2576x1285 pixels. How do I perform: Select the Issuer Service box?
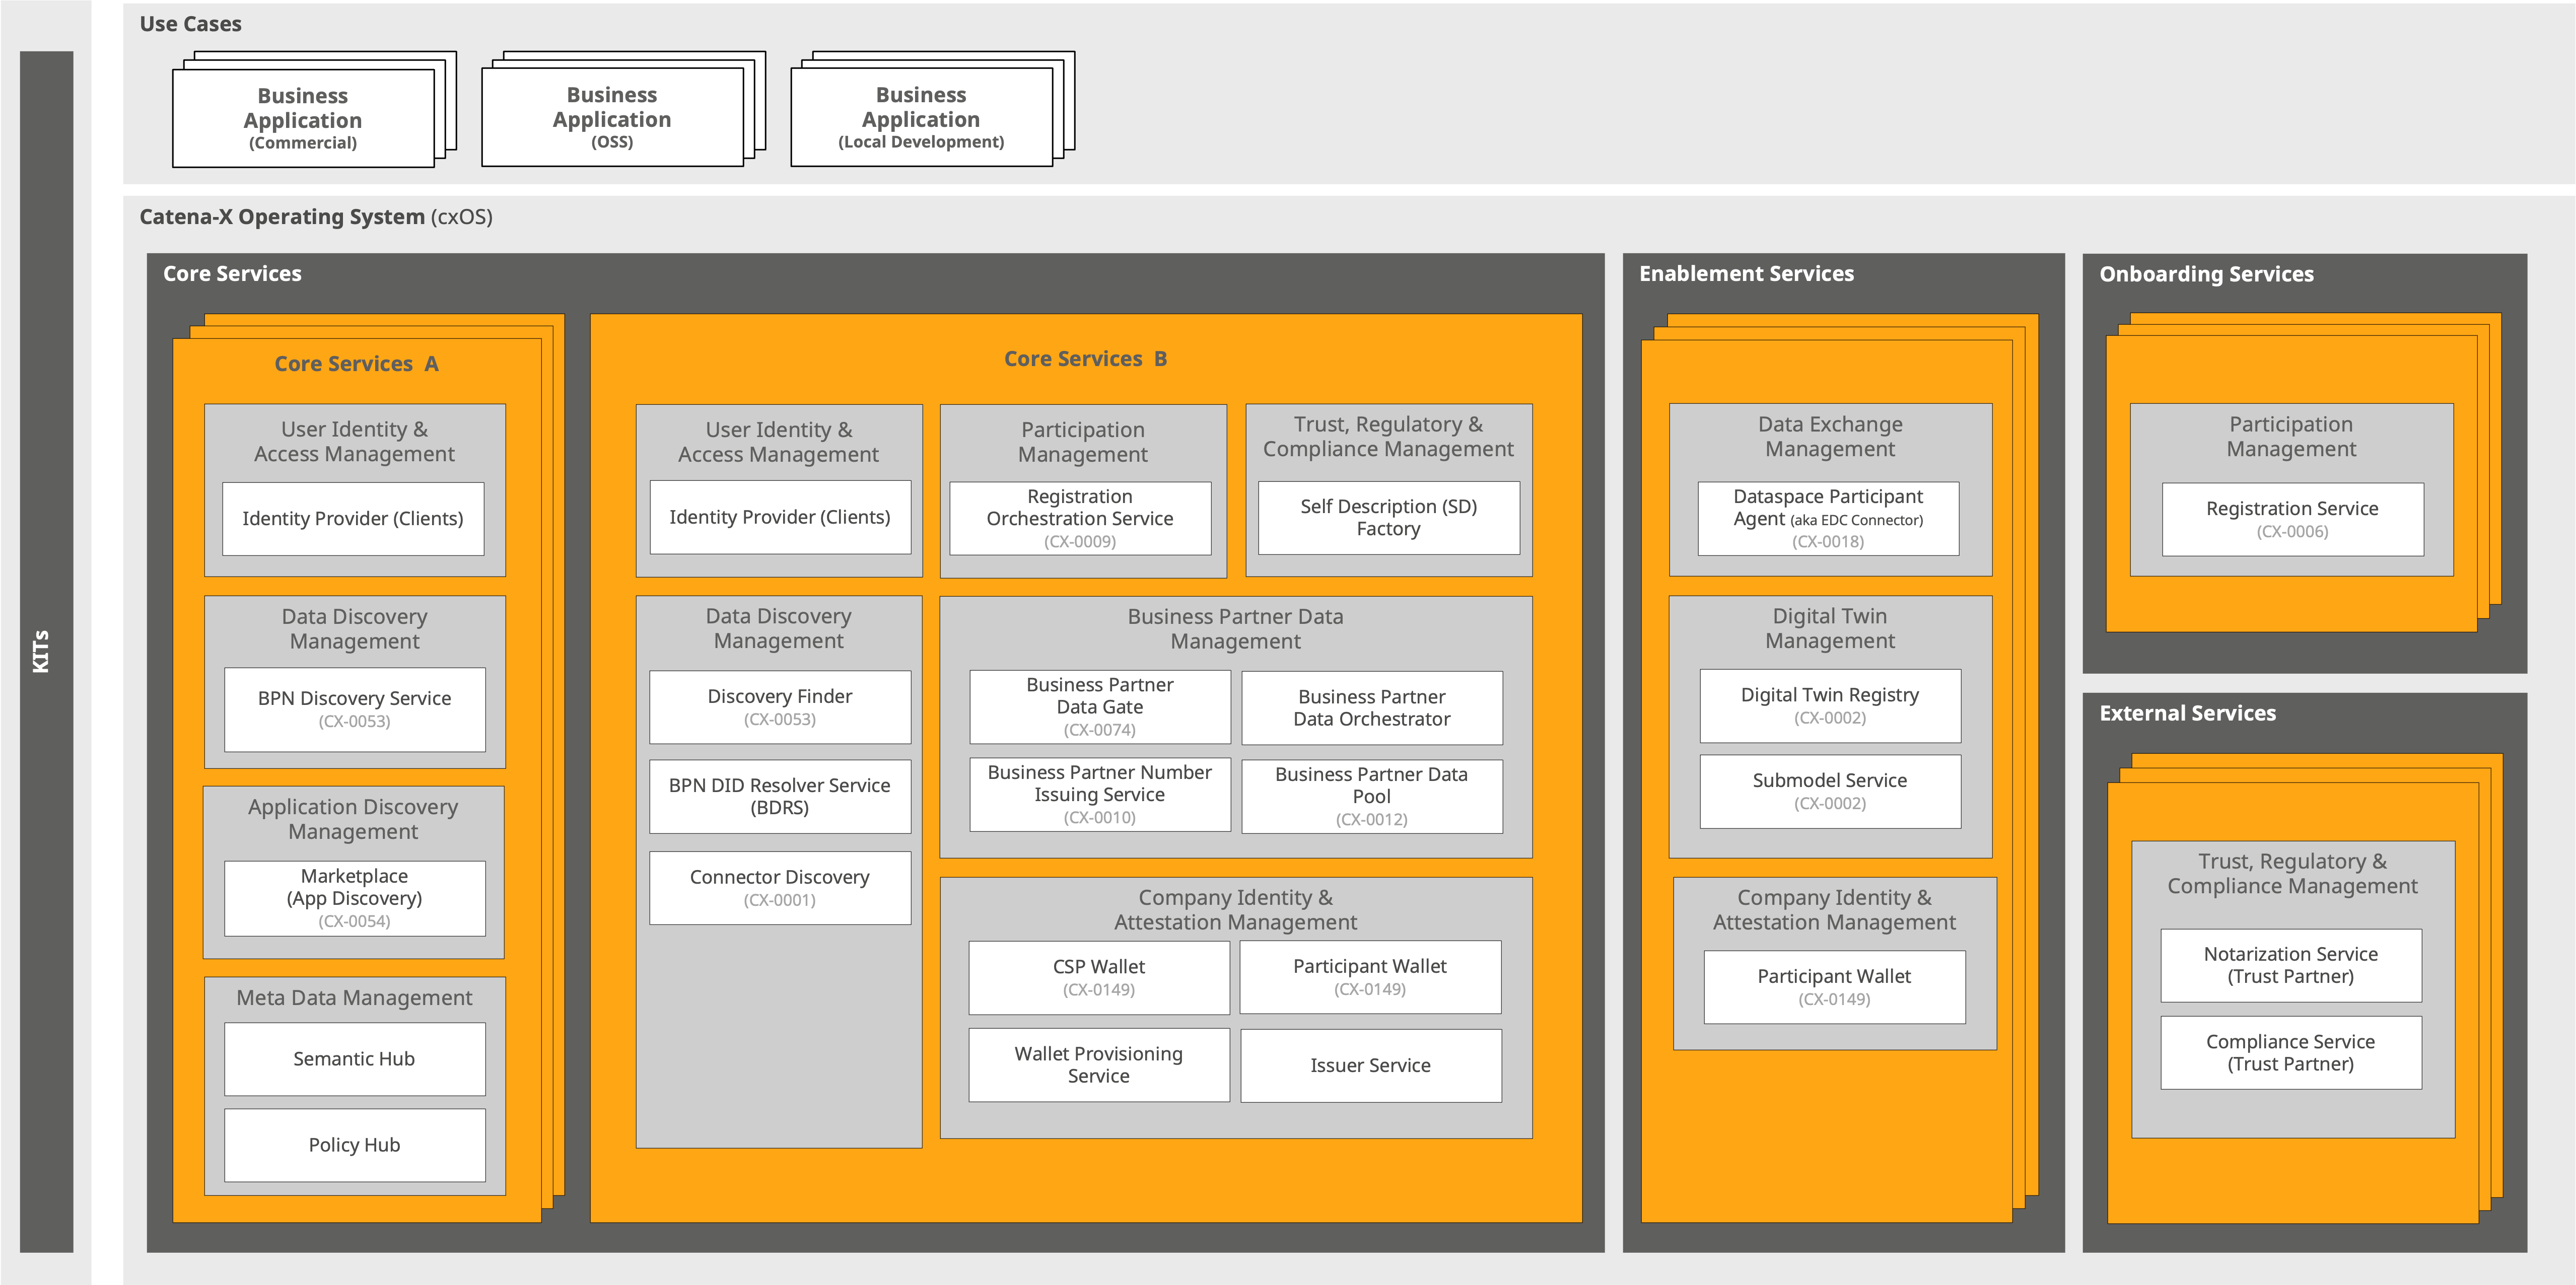point(1370,1065)
